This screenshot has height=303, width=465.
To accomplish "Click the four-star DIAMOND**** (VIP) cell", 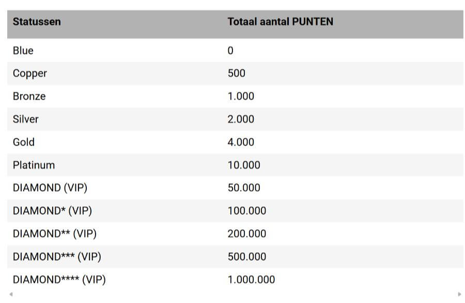I will click(x=59, y=280).
